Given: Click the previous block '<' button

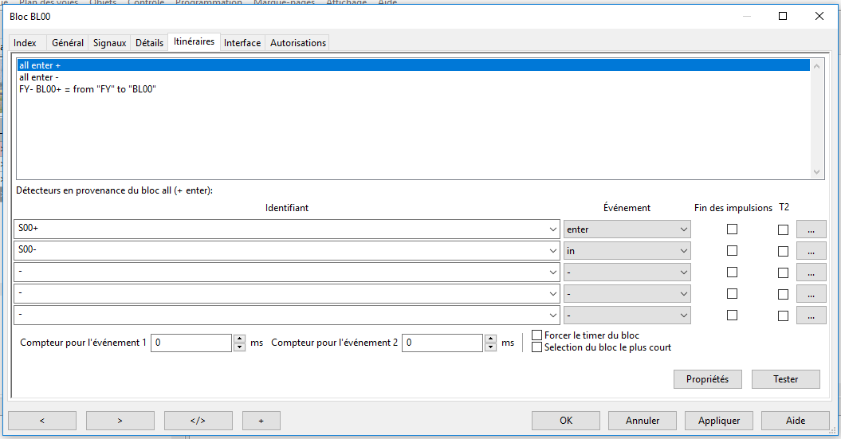Looking at the screenshot, I should point(42,421).
